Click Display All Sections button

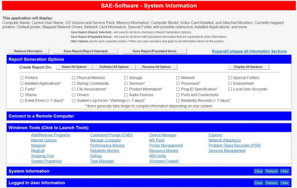[x=248, y=67]
